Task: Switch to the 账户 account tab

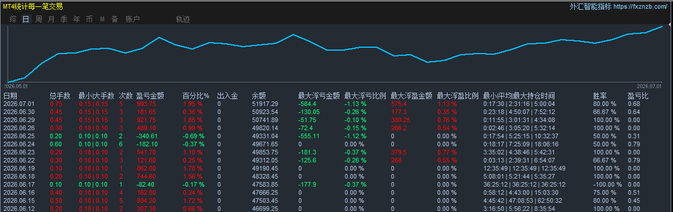Action: [132, 19]
